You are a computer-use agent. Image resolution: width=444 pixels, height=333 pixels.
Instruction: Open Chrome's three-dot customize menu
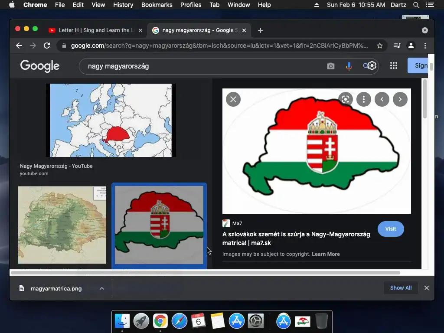coord(425,46)
